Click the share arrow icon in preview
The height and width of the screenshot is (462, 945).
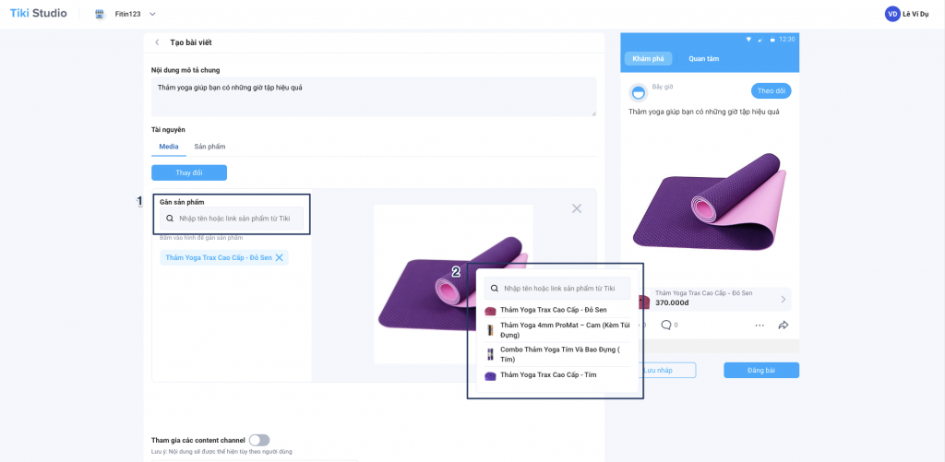coord(784,325)
